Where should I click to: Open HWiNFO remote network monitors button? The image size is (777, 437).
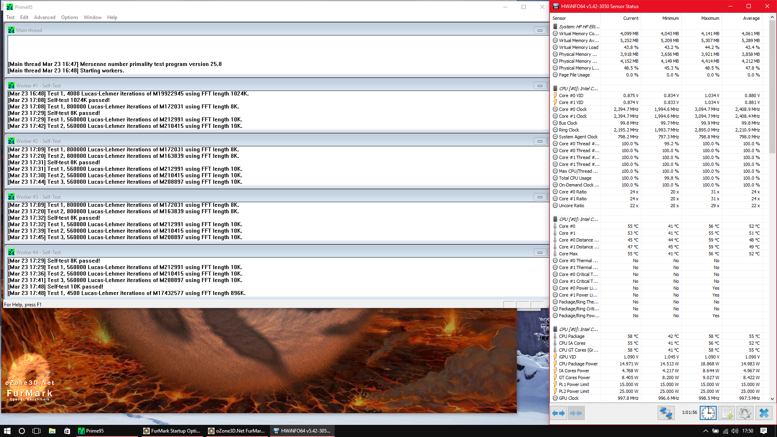pyautogui.click(x=666, y=413)
